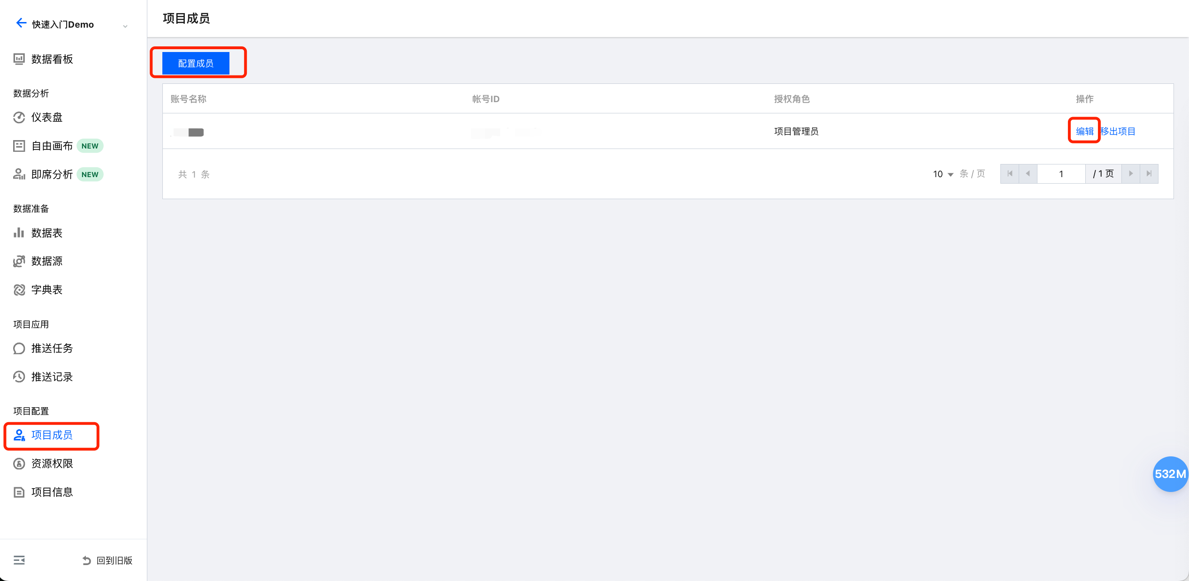Click 移出项目 to remove the member
Viewport: 1189px width, 581px height.
1118,131
